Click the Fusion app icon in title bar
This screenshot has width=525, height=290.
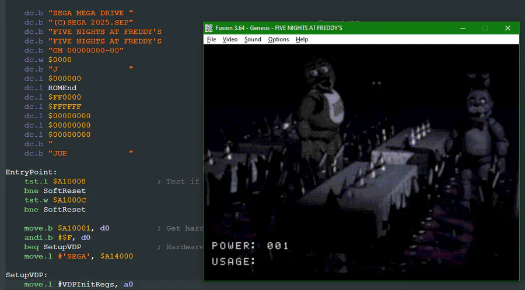(209, 28)
